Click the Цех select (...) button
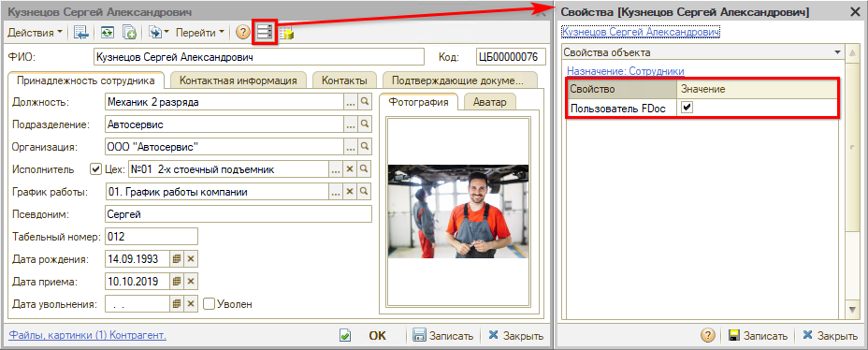This screenshot has height=350, width=868. tap(336, 169)
